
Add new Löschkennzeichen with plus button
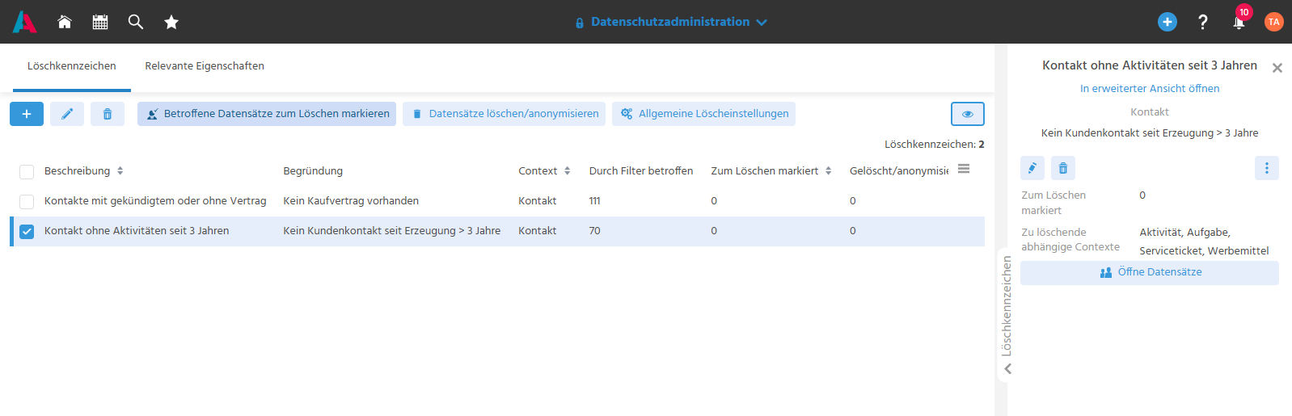(x=27, y=114)
